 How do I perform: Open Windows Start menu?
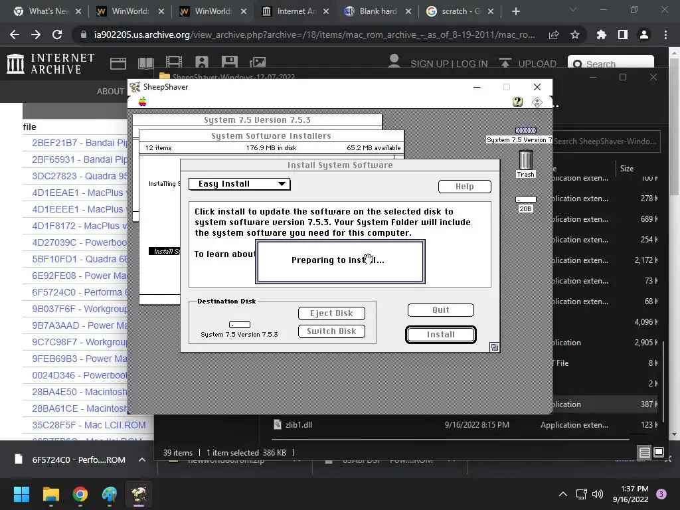(21, 494)
